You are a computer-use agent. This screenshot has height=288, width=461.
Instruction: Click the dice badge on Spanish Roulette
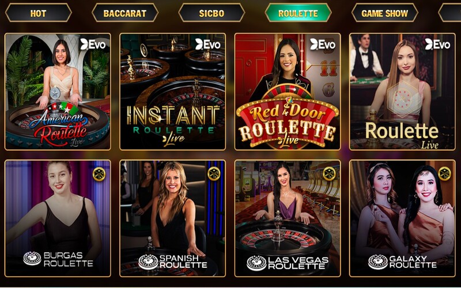click(214, 174)
